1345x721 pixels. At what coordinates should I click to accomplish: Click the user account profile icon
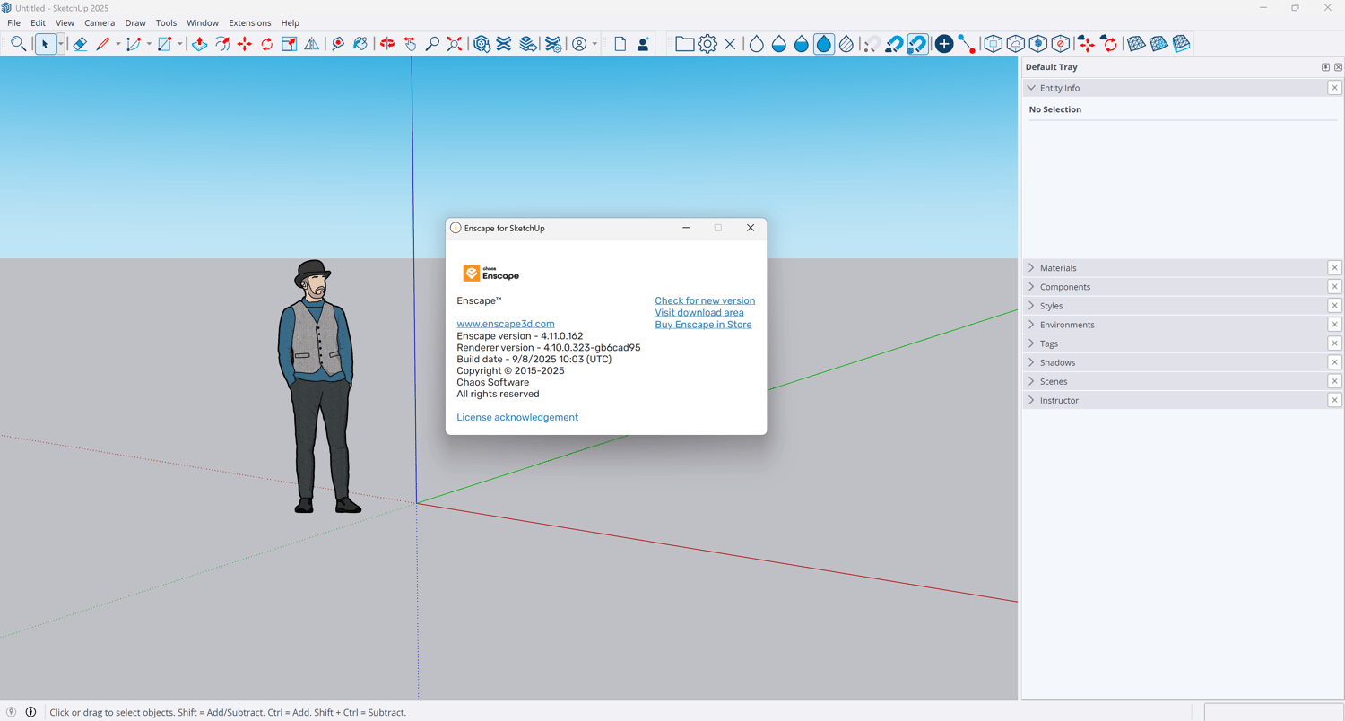point(579,44)
